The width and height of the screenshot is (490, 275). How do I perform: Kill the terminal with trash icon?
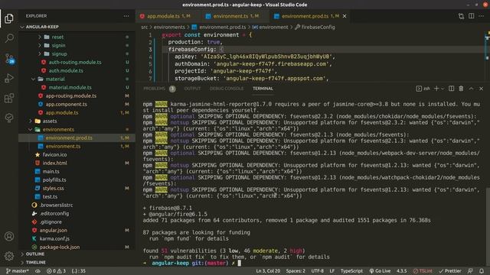[461, 89]
